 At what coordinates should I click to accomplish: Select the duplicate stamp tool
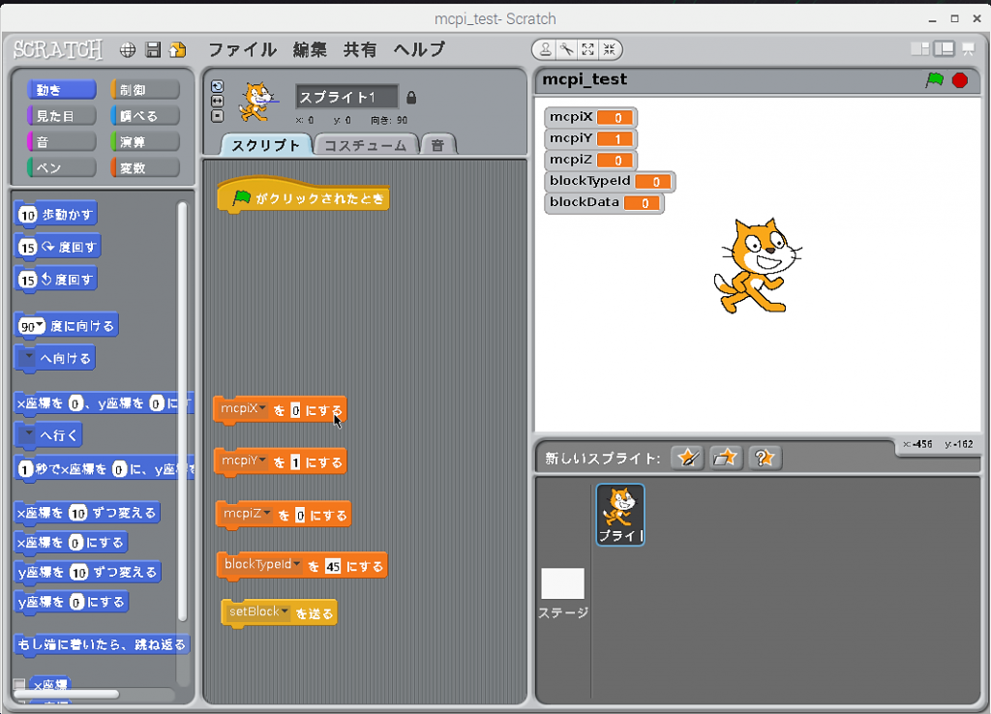545,49
